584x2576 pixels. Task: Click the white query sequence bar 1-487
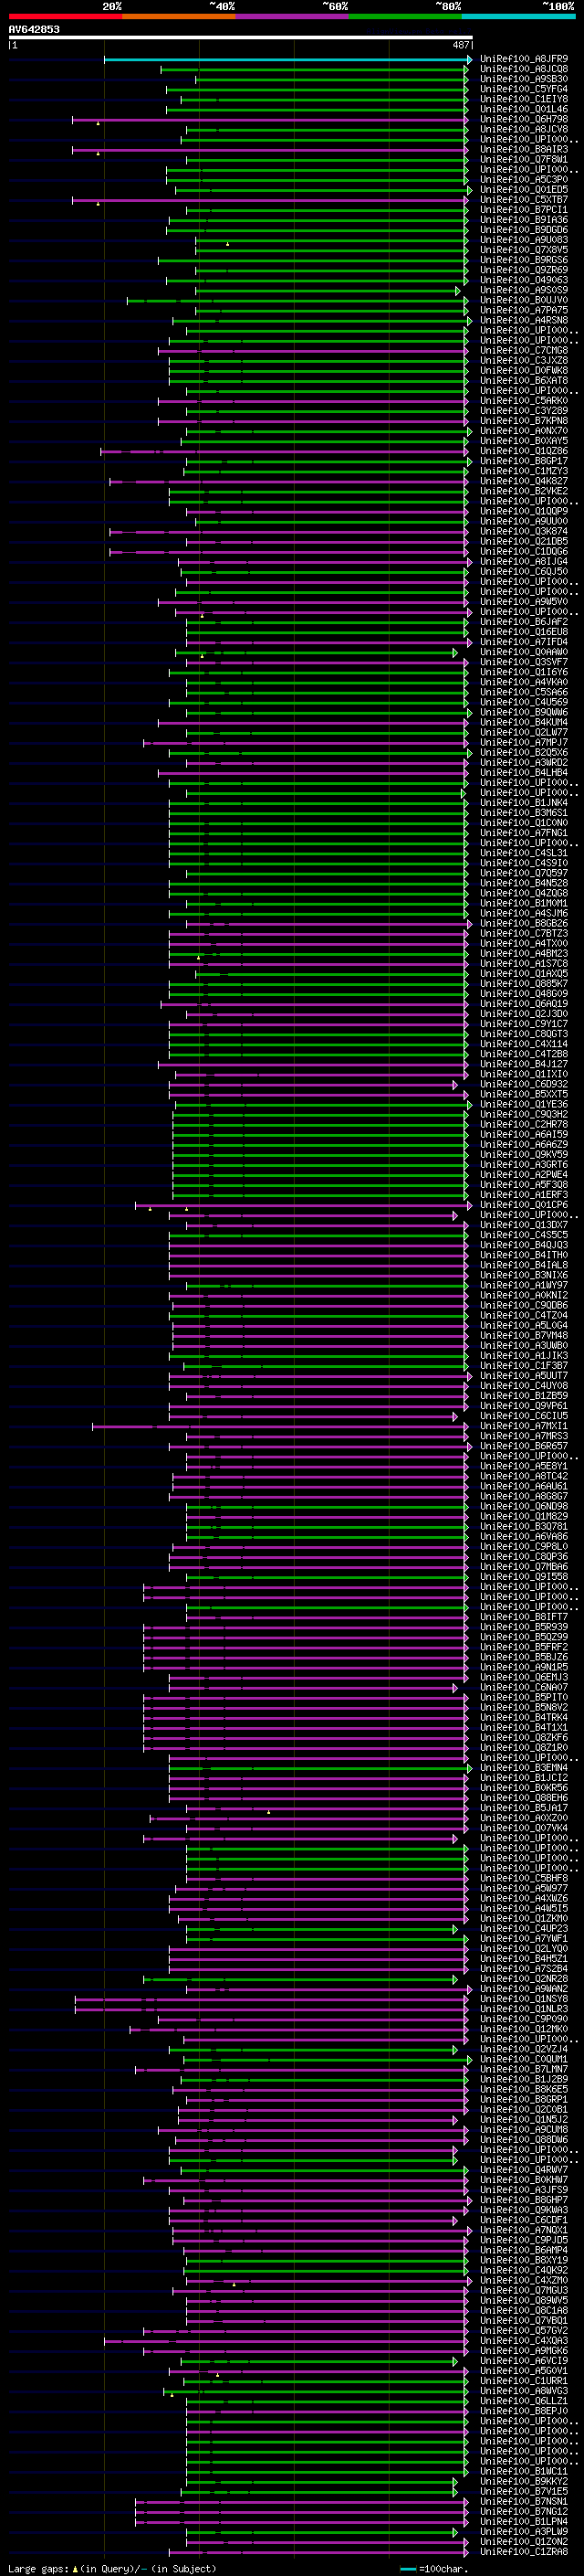(241, 38)
